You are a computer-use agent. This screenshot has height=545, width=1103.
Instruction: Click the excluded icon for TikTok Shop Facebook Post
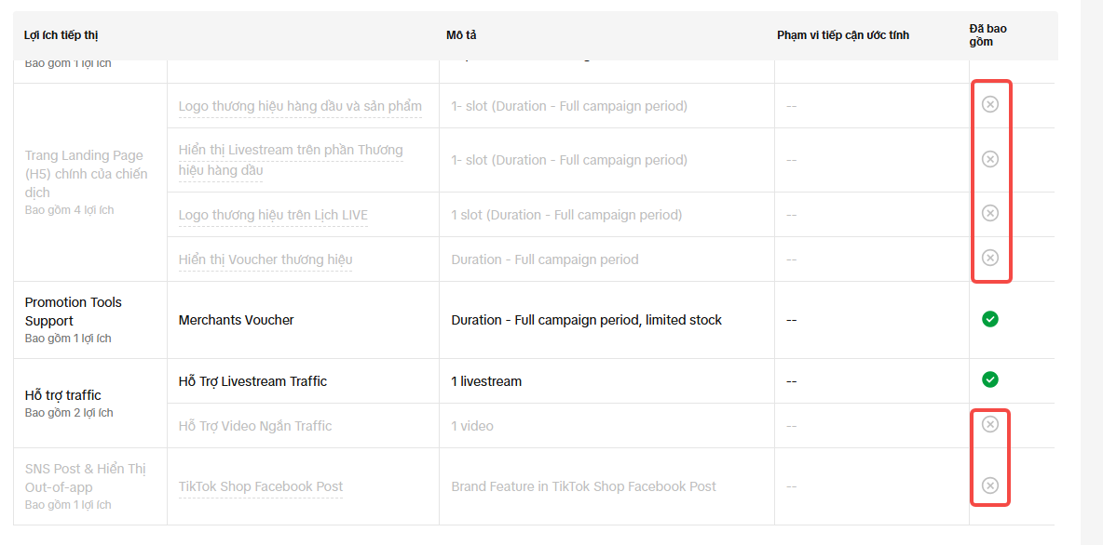(990, 485)
